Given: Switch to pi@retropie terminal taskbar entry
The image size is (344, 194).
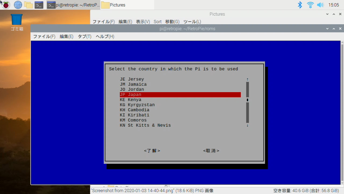Looking at the screenshot, I should pyautogui.click(x=73, y=5).
